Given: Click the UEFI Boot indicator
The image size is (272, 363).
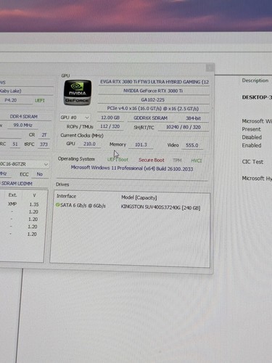Looking at the screenshot, I should (118, 160).
